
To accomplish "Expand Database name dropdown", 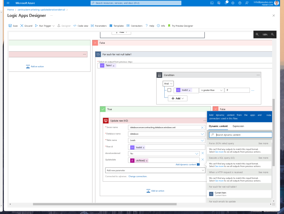I will [x=202, y=134].
